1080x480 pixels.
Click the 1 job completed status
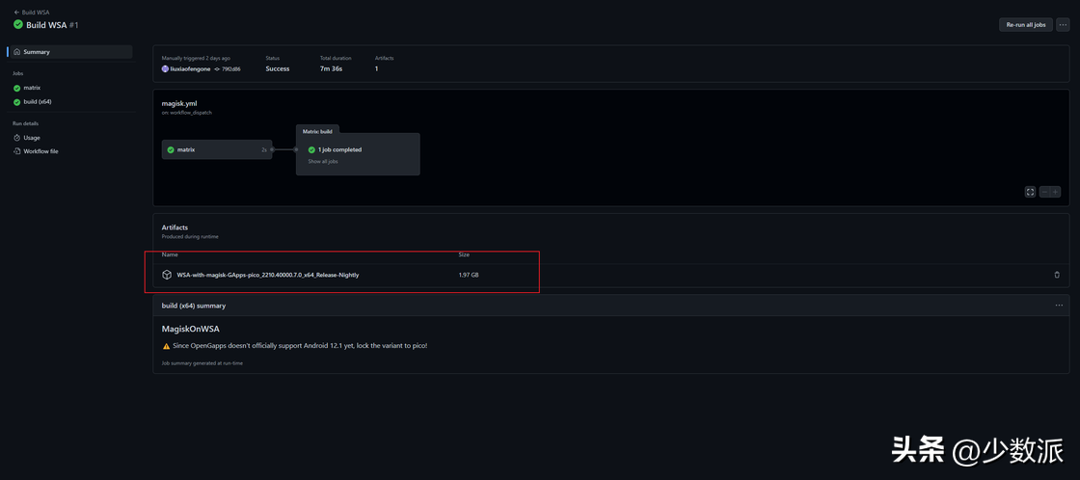pos(339,149)
